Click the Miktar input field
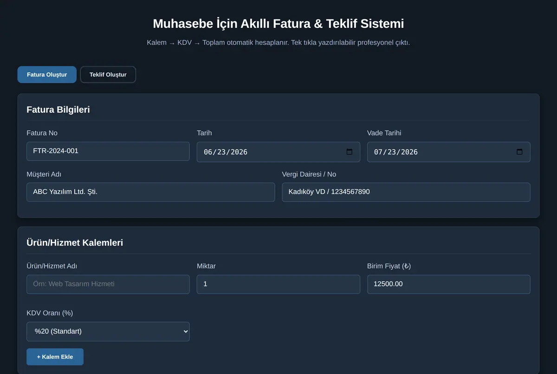 tap(278, 284)
